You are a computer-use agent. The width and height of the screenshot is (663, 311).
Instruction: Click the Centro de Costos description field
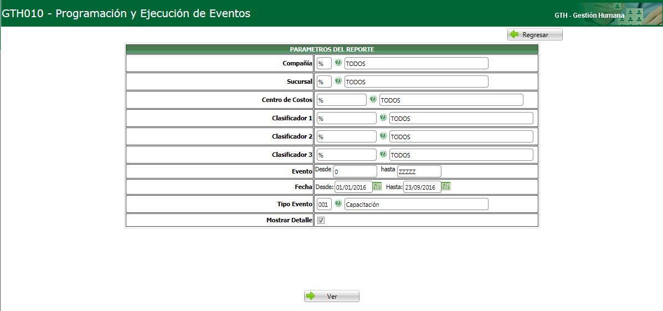[x=451, y=100]
